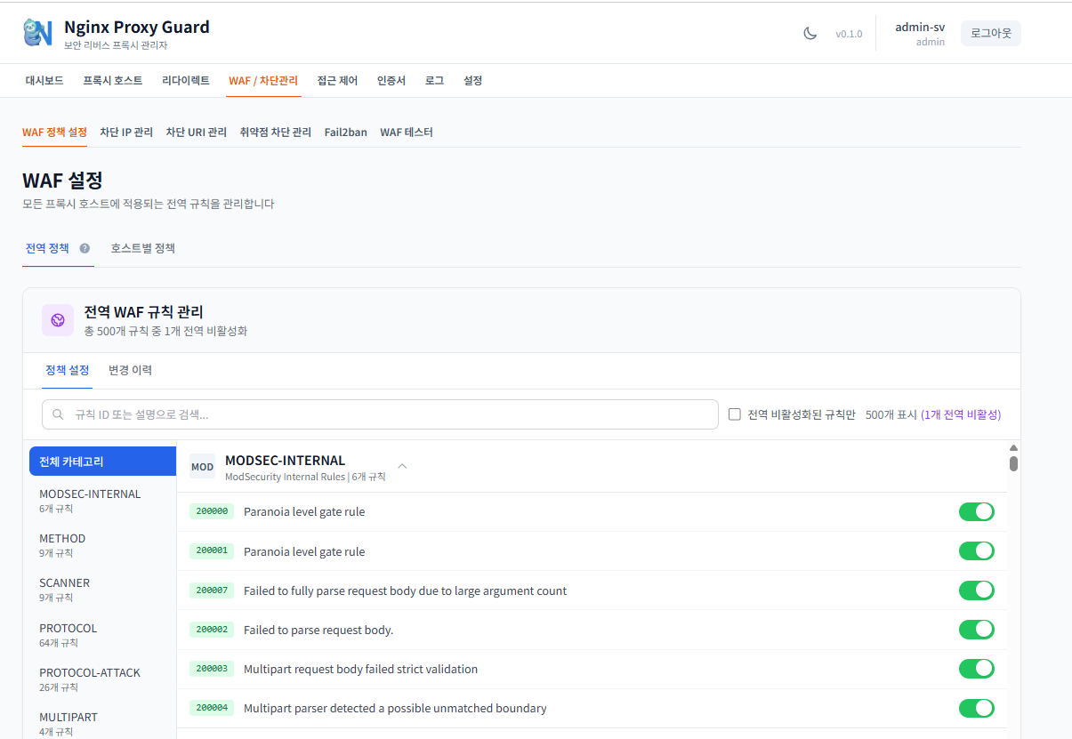Click the 로그아웃 button
The width and height of the screenshot is (1072, 739).
[990, 32]
